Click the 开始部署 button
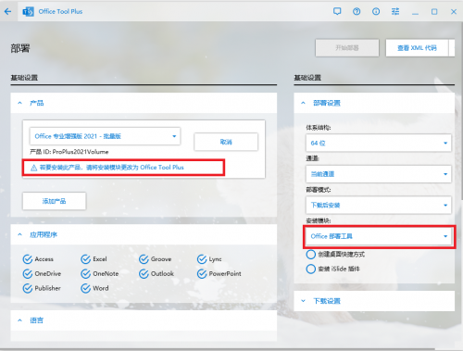The width and height of the screenshot is (463, 351). pos(347,48)
